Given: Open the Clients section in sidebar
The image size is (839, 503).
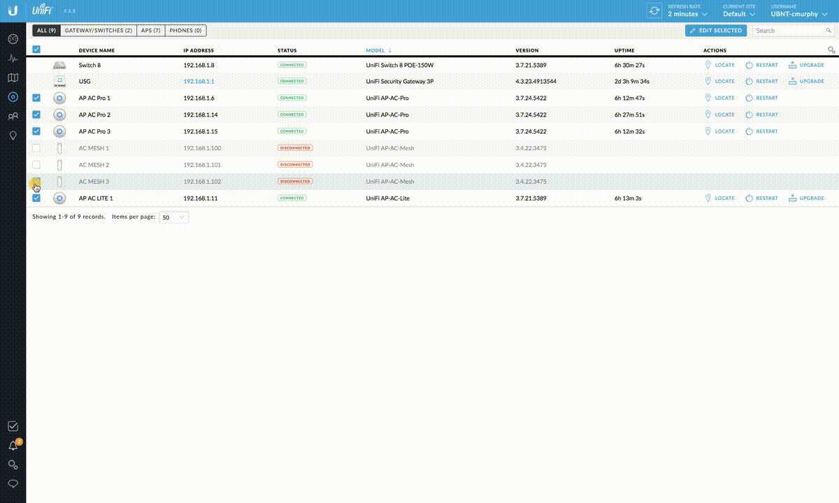Looking at the screenshot, I should [x=13, y=116].
